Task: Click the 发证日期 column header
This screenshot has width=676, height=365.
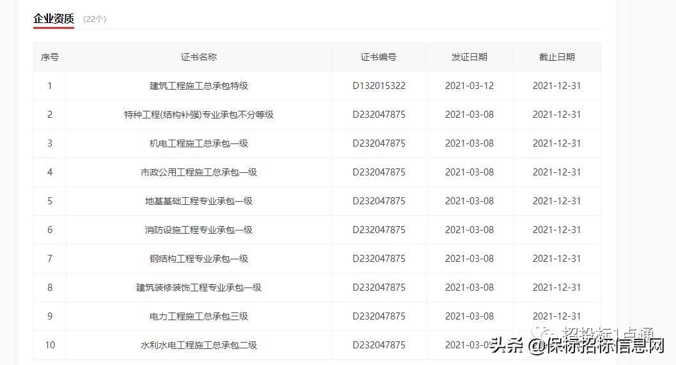Action: [469, 57]
